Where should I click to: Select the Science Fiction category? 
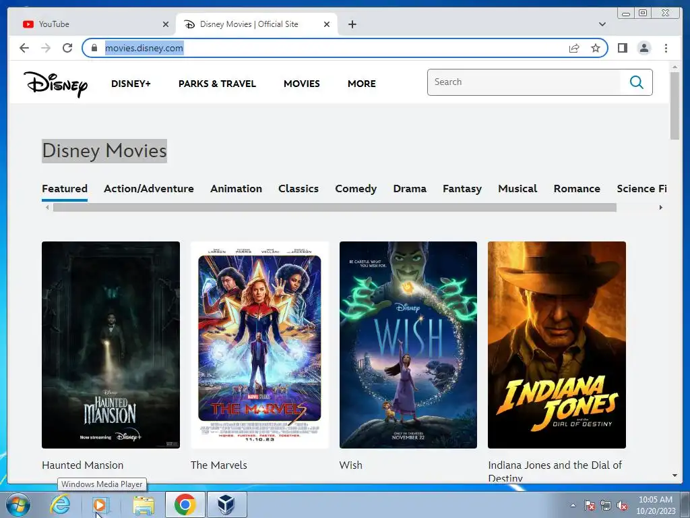pyautogui.click(x=641, y=189)
